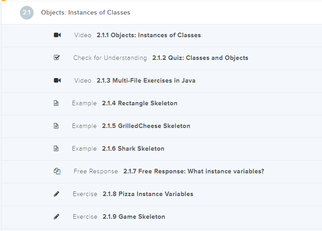Click the checkmark quiz icon for 2.1.2

(57, 58)
